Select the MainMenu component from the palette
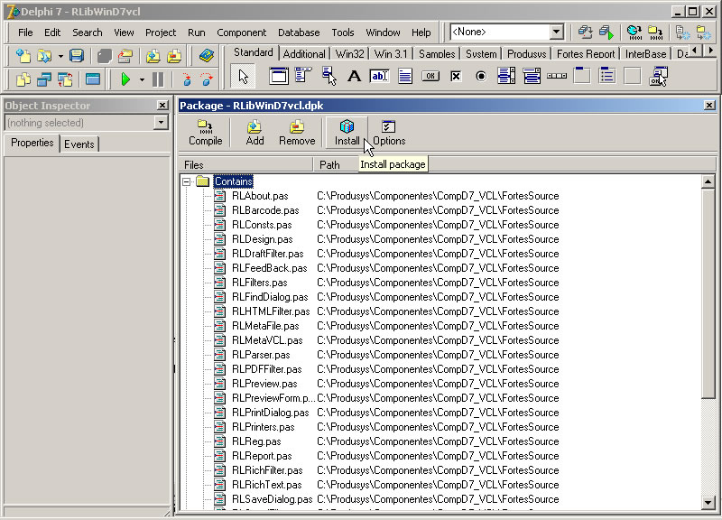Image resolution: width=722 pixels, height=520 pixels. click(303, 76)
